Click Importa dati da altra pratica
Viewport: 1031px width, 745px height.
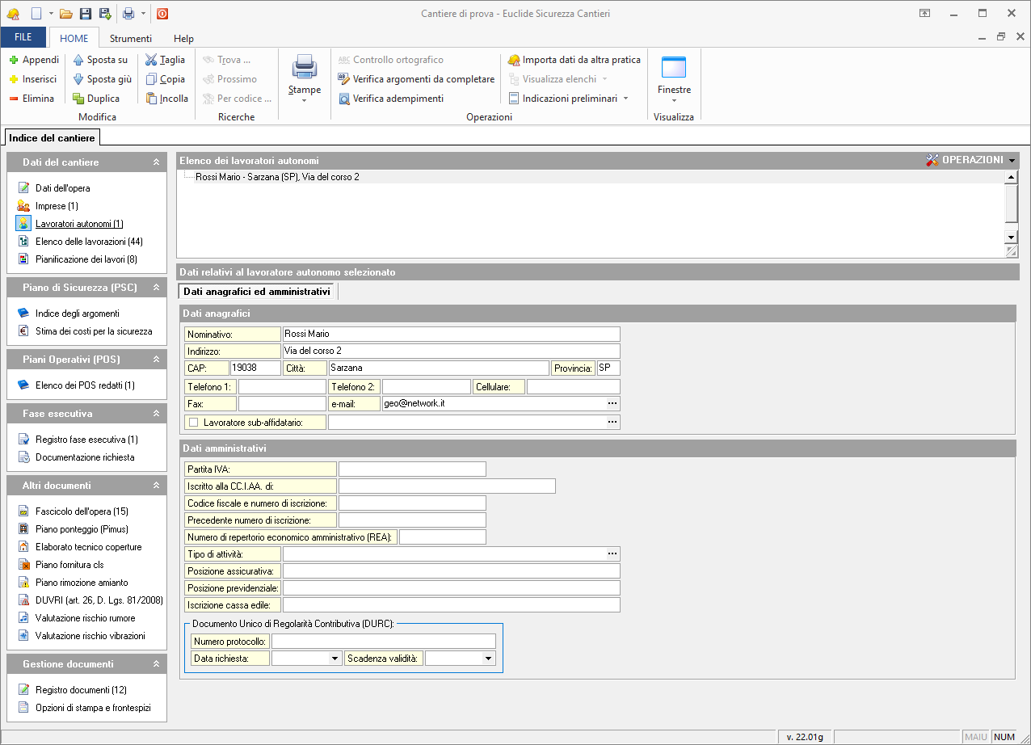pos(581,60)
